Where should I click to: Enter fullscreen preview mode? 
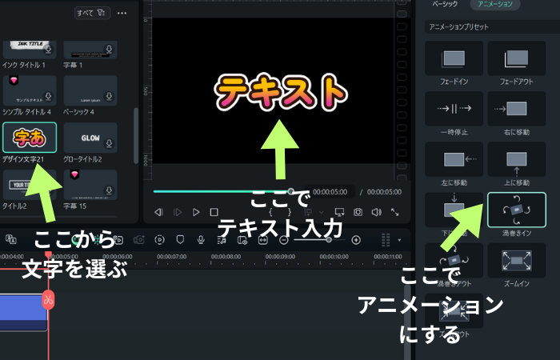[394, 212]
